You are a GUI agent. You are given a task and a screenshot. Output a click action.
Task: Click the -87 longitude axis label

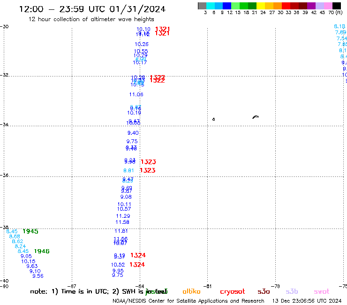pyautogui.click(x=72, y=286)
